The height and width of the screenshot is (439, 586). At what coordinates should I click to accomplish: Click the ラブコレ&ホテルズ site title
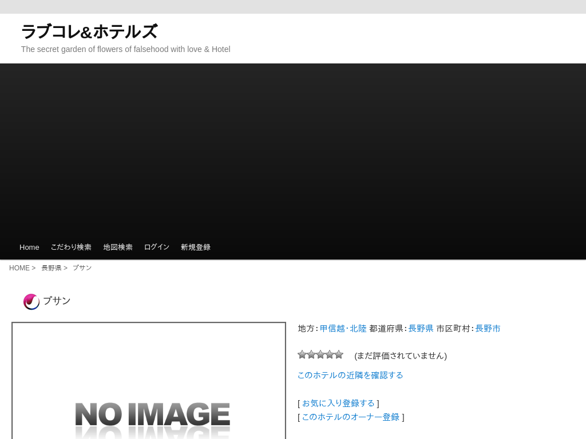[x=89, y=32]
